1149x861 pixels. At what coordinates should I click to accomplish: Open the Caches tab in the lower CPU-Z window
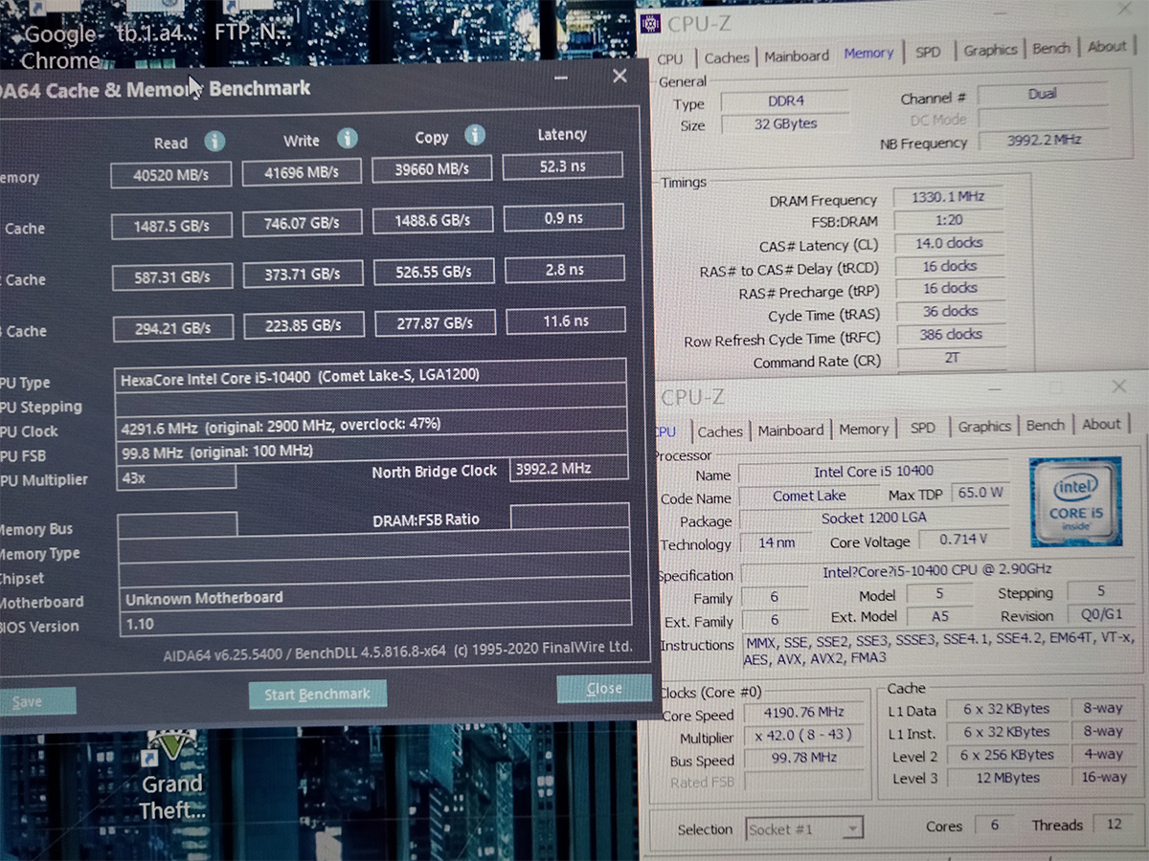point(720,431)
